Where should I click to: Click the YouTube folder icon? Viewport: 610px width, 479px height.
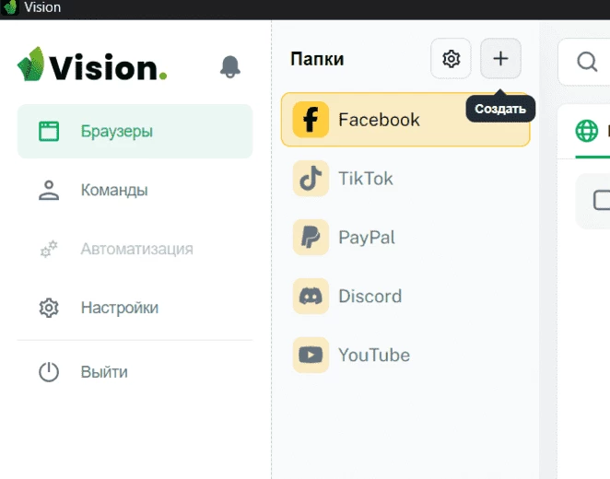point(311,355)
